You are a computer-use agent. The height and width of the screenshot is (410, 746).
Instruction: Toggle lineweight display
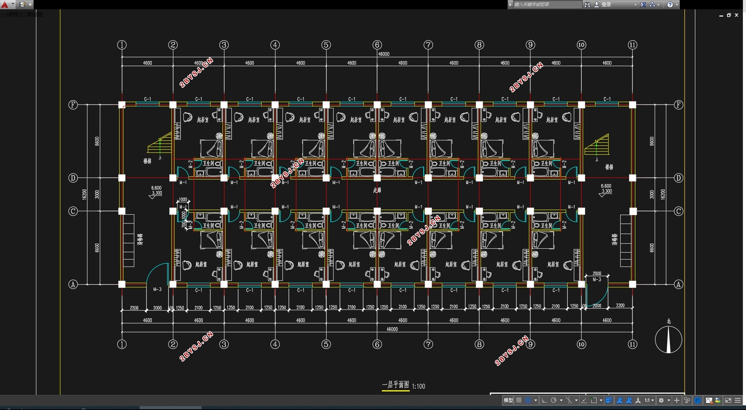[609, 400]
